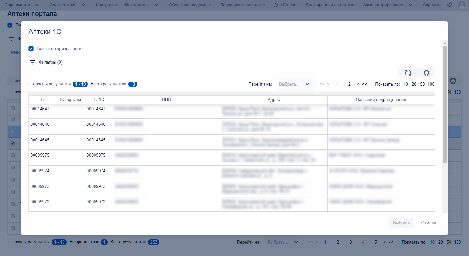
Task: Open Справка menu item
Action: [431, 5]
